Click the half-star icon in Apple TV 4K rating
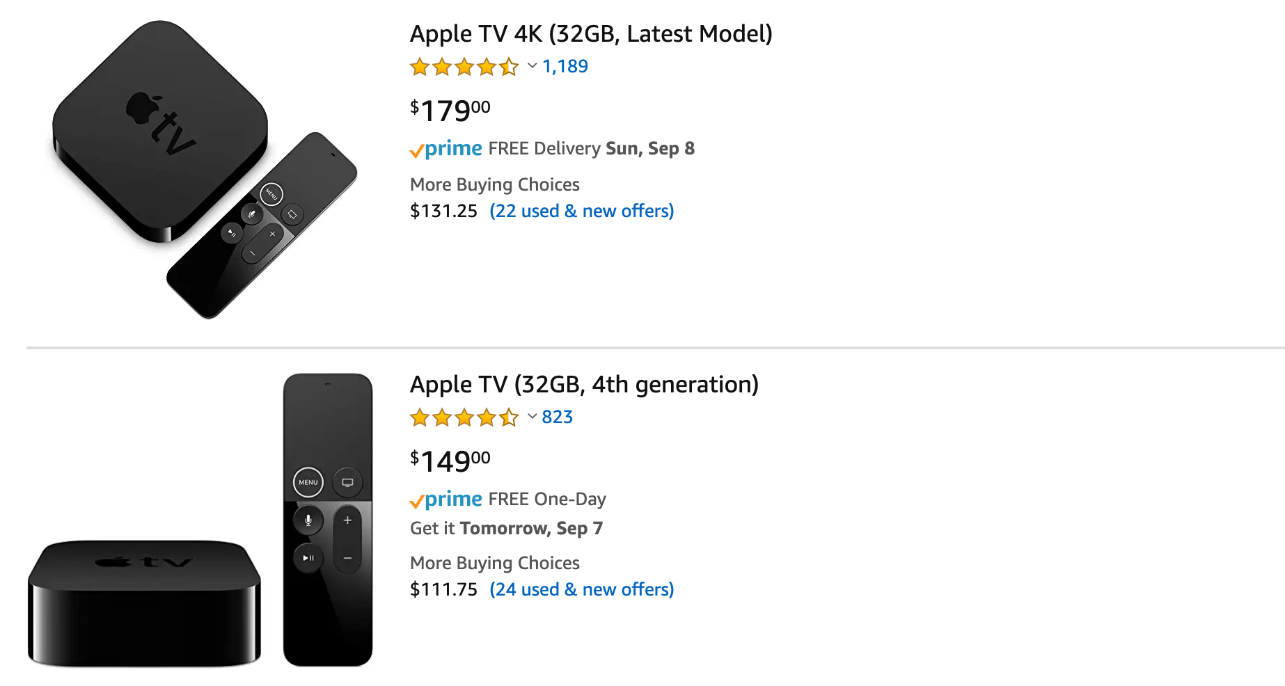Viewport: 1285px width, 686px height. click(510, 67)
